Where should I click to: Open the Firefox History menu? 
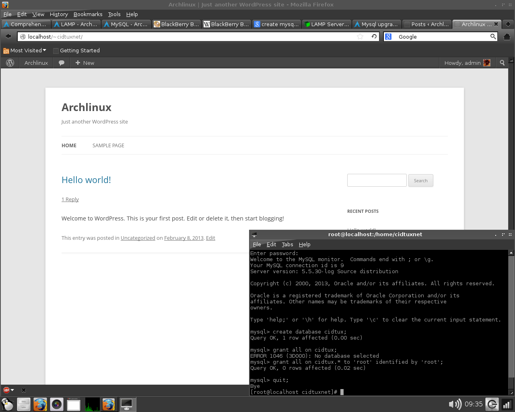click(x=59, y=14)
